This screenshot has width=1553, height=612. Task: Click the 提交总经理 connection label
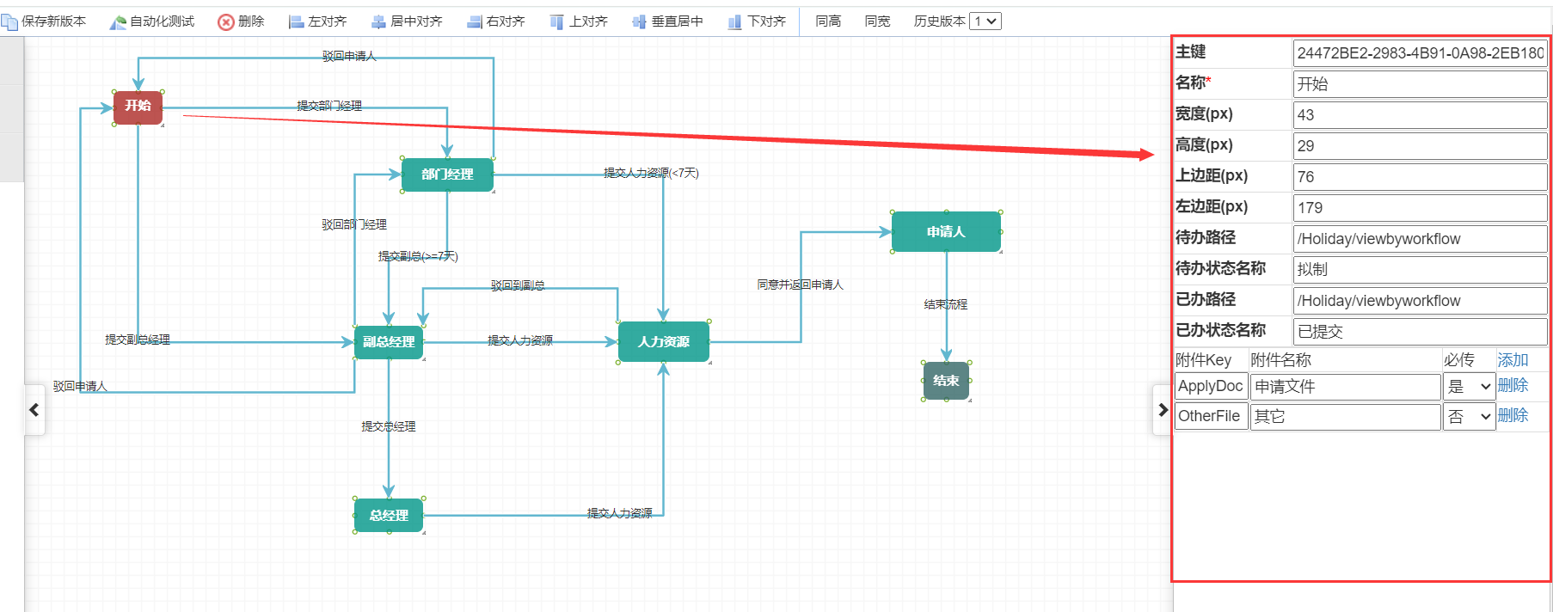389,426
